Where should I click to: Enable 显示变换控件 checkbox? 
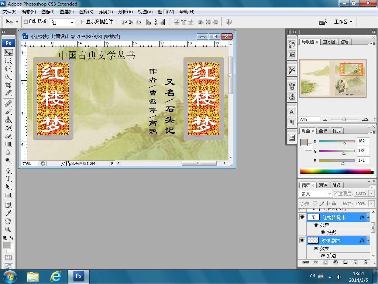[83, 22]
